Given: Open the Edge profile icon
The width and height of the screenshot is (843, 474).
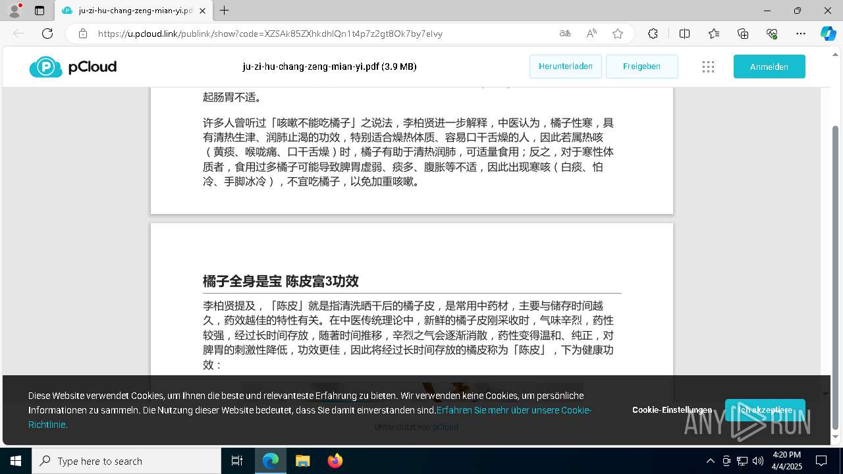Looking at the screenshot, I should click(14, 11).
